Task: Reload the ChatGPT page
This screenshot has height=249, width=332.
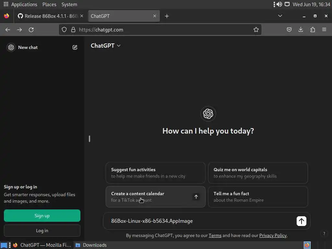Action: pos(31,30)
